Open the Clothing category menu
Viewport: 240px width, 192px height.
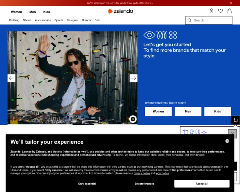[x=14, y=20]
